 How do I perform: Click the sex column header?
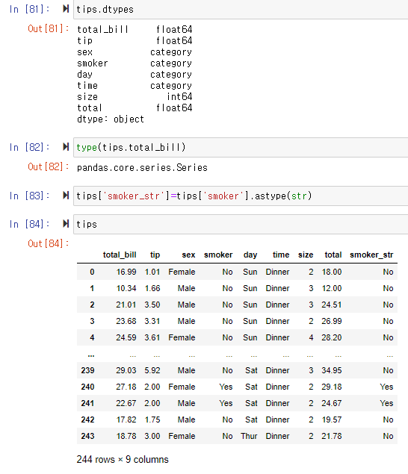pyautogui.click(x=188, y=255)
